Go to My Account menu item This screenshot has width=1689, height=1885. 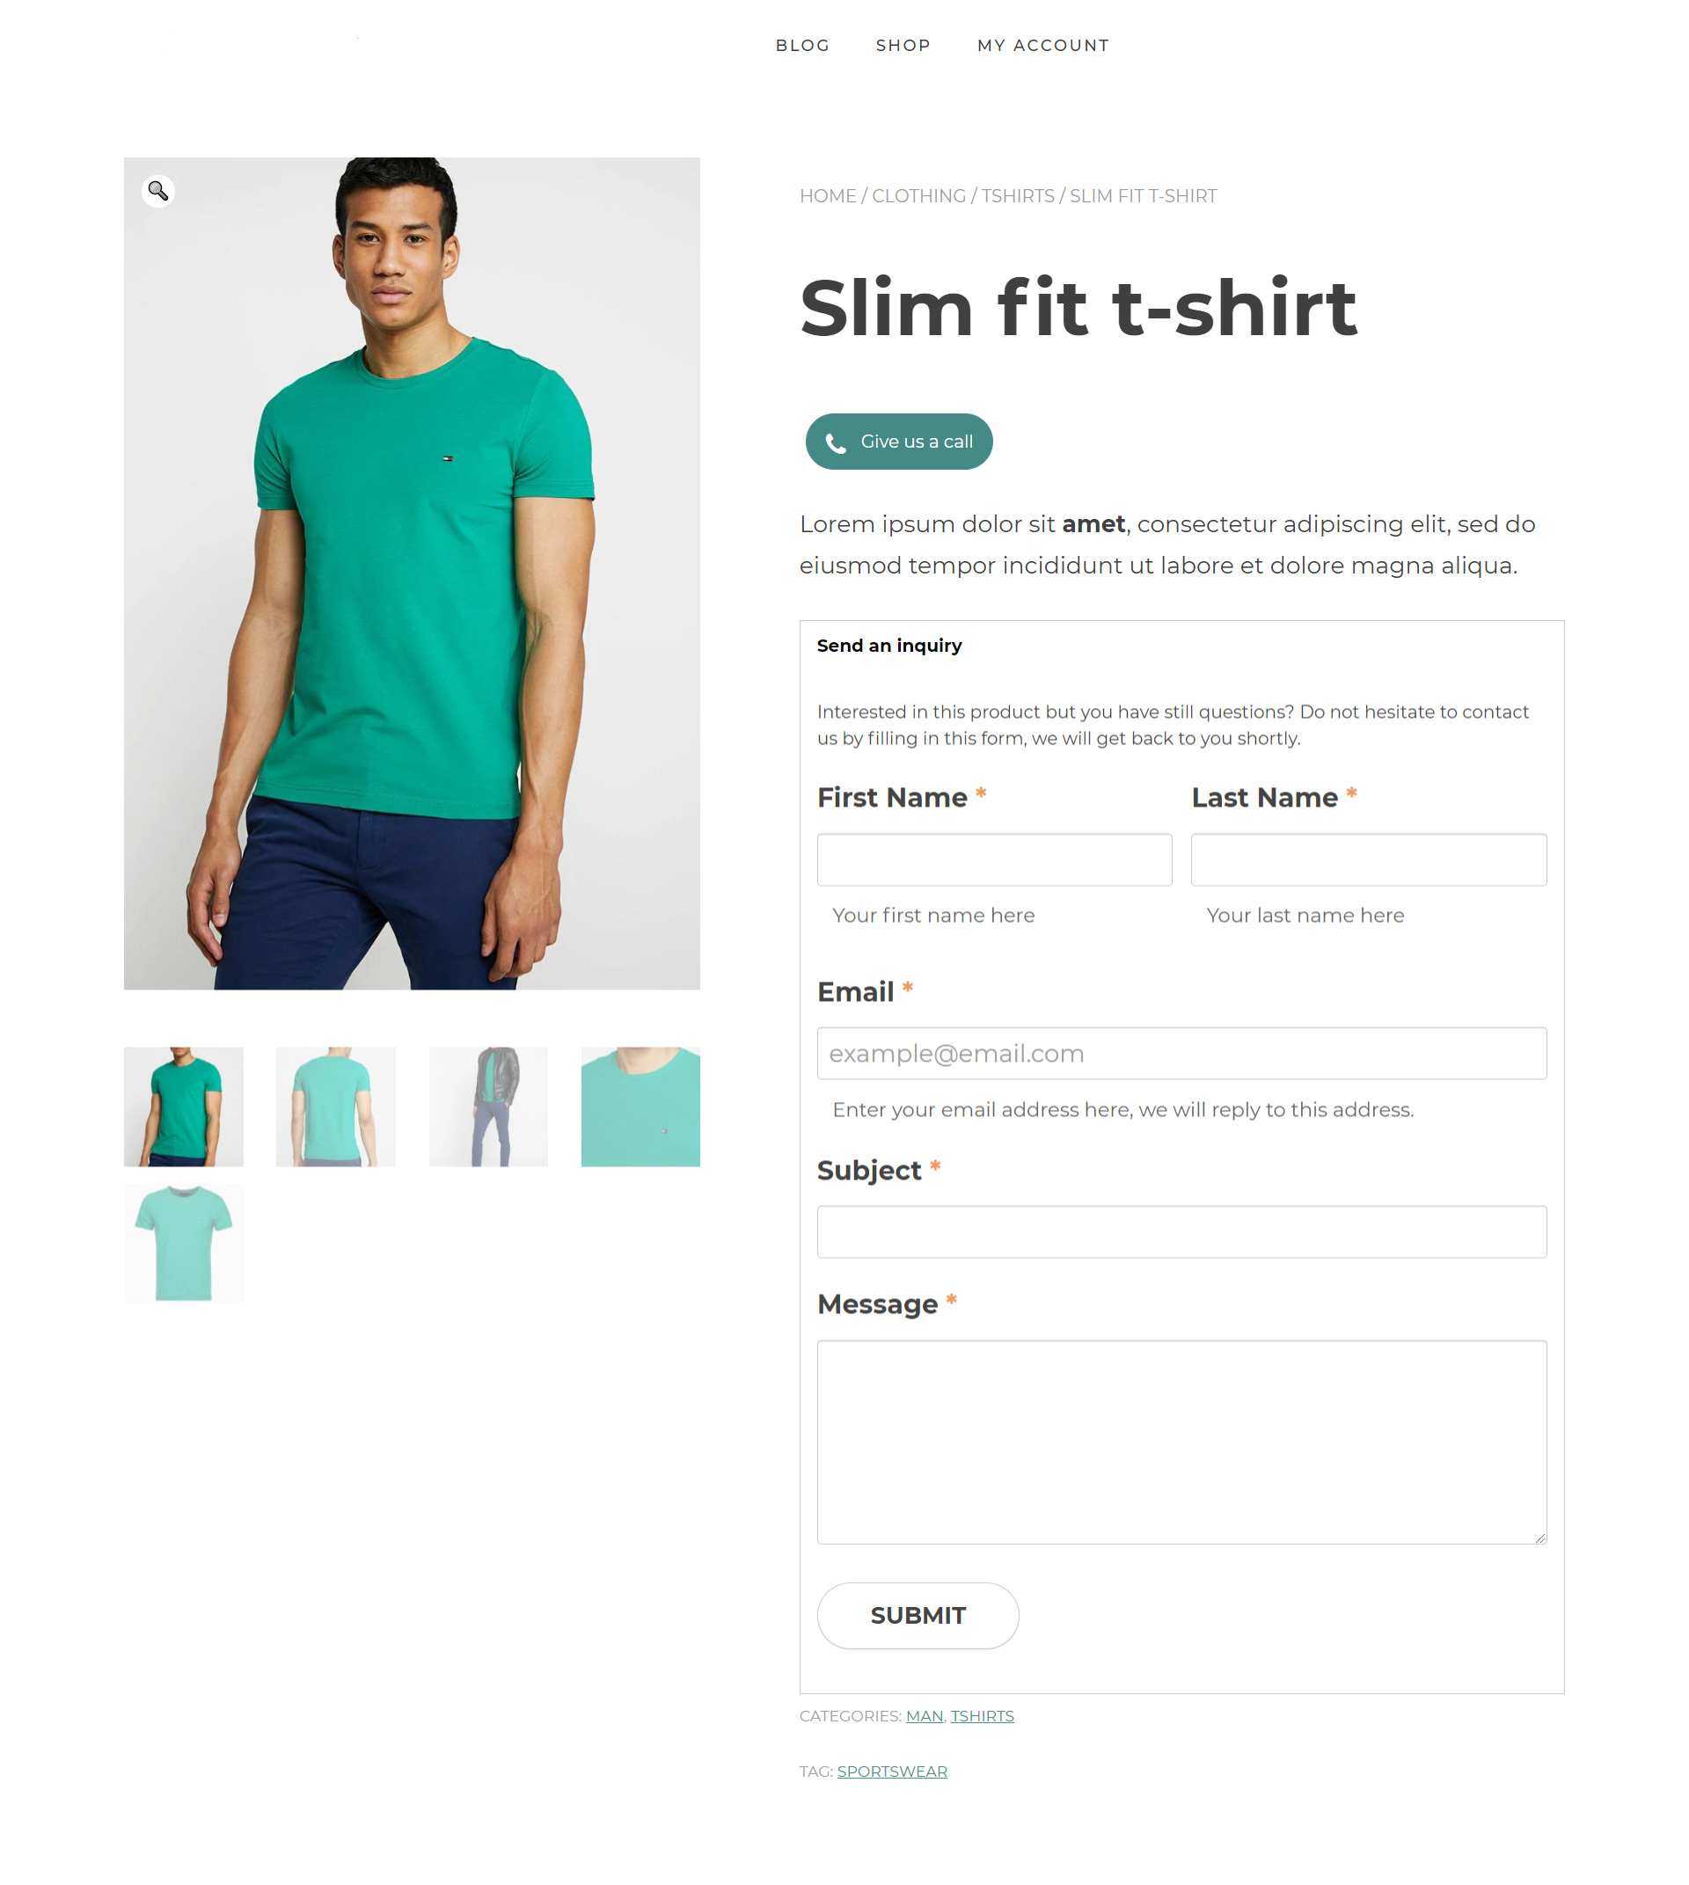(1043, 46)
